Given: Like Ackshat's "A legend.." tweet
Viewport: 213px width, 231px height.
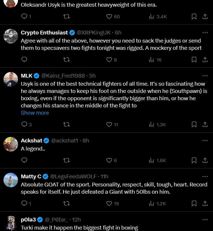Looking at the screenshot, I should [x=109, y=160].
